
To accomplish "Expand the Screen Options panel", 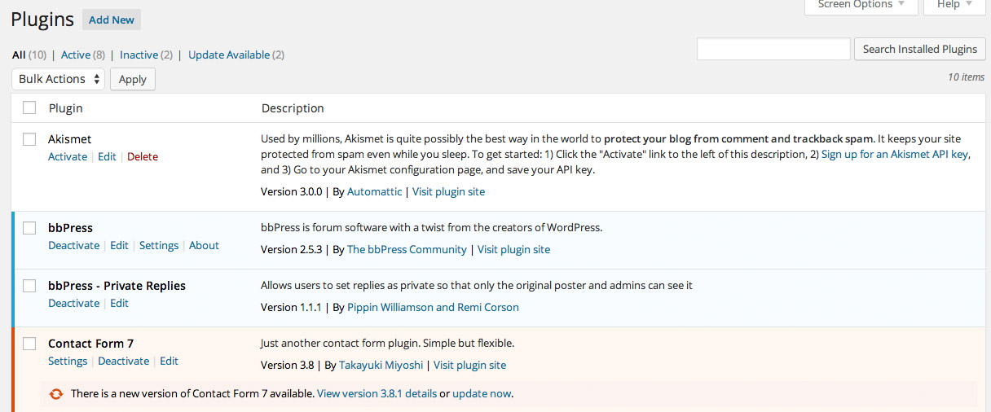I will (861, 5).
